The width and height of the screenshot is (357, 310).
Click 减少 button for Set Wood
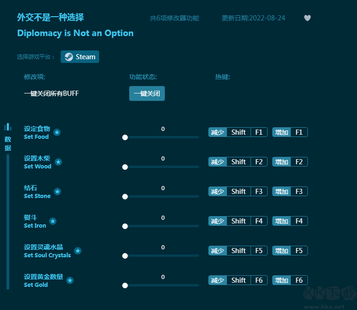point(218,162)
